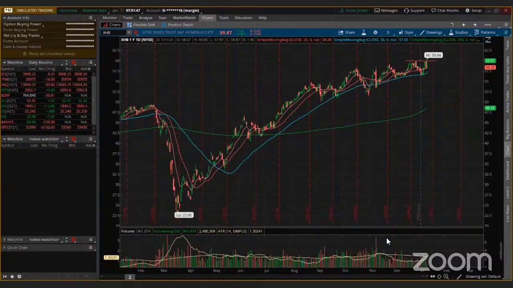The height and width of the screenshot is (288, 513).
Task: Click the XHB symbol input field
Action: pos(114,32)
